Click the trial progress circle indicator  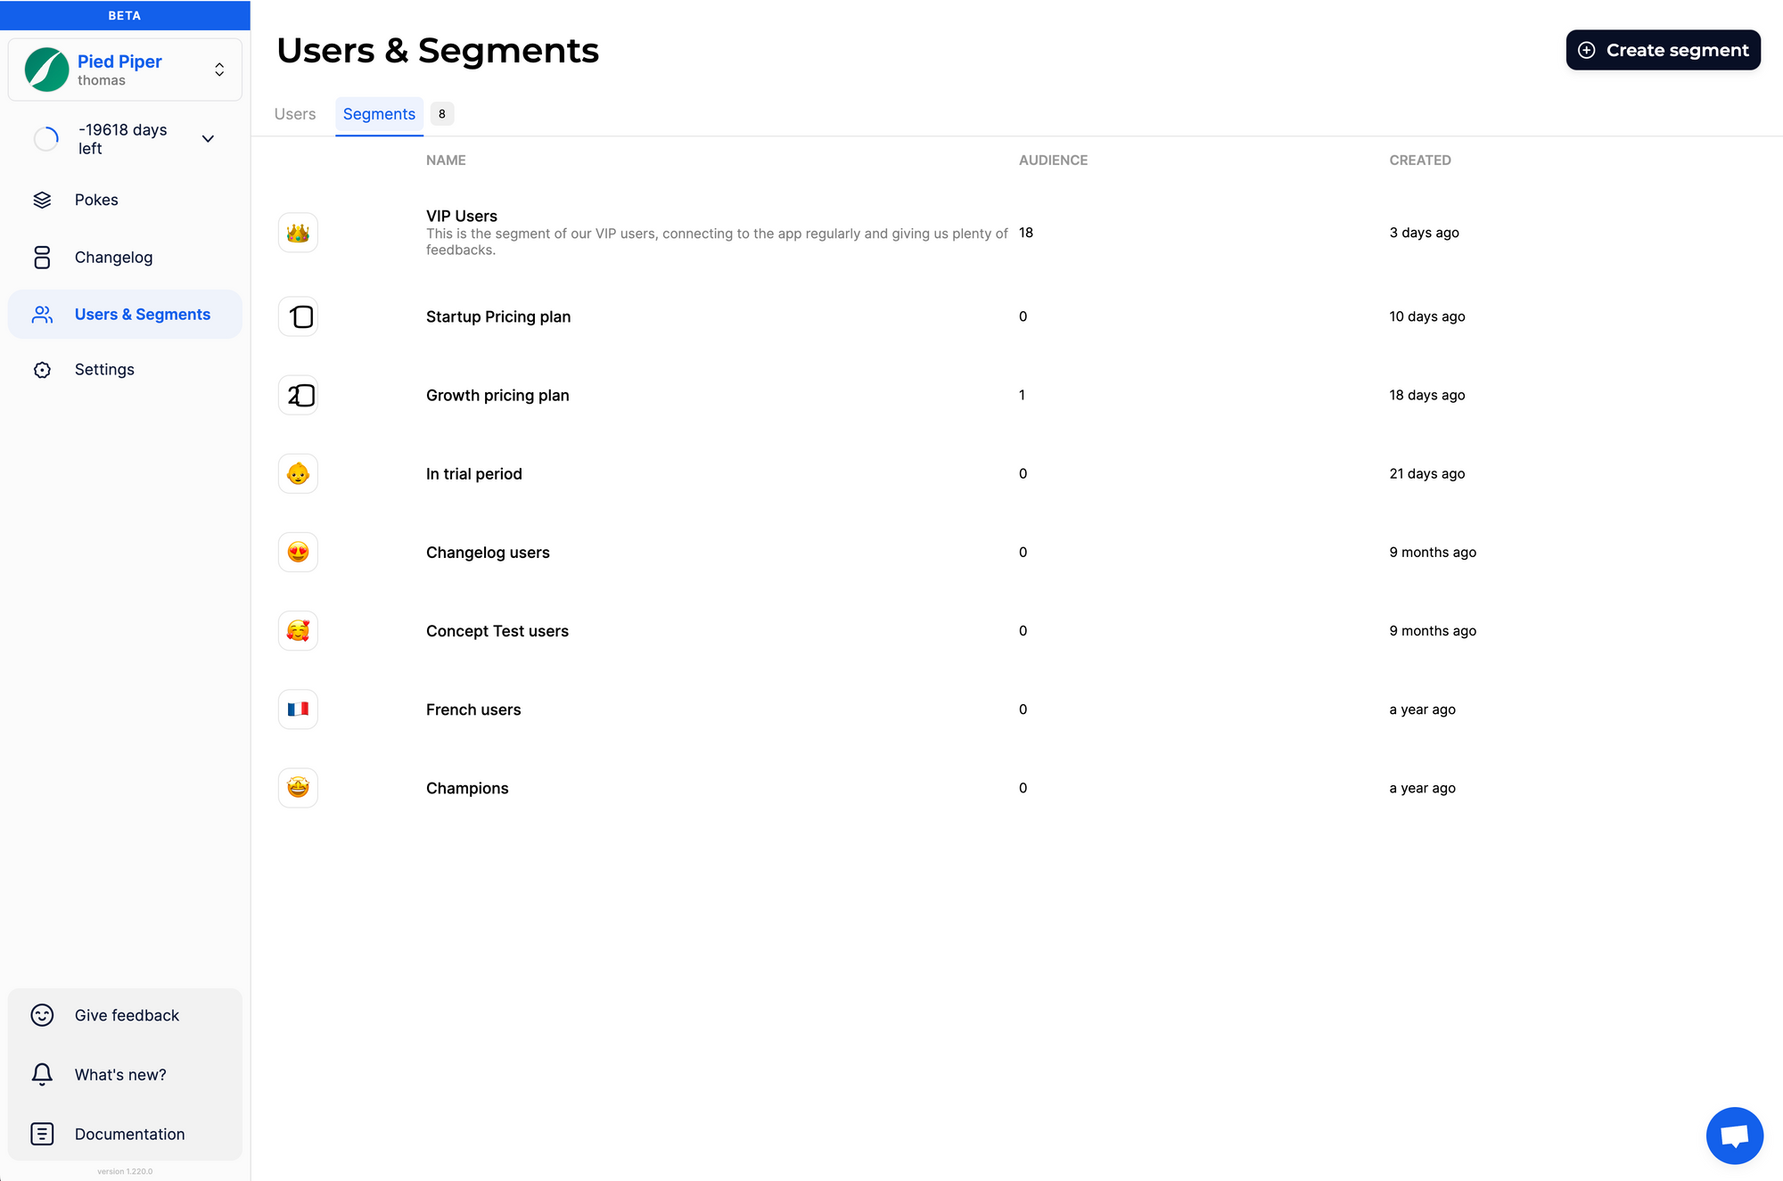point(46,139)
